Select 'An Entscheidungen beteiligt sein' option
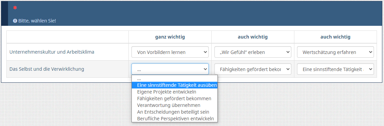Image resolution: width=384 pixels, height=126 pixels. coord(174,112)
